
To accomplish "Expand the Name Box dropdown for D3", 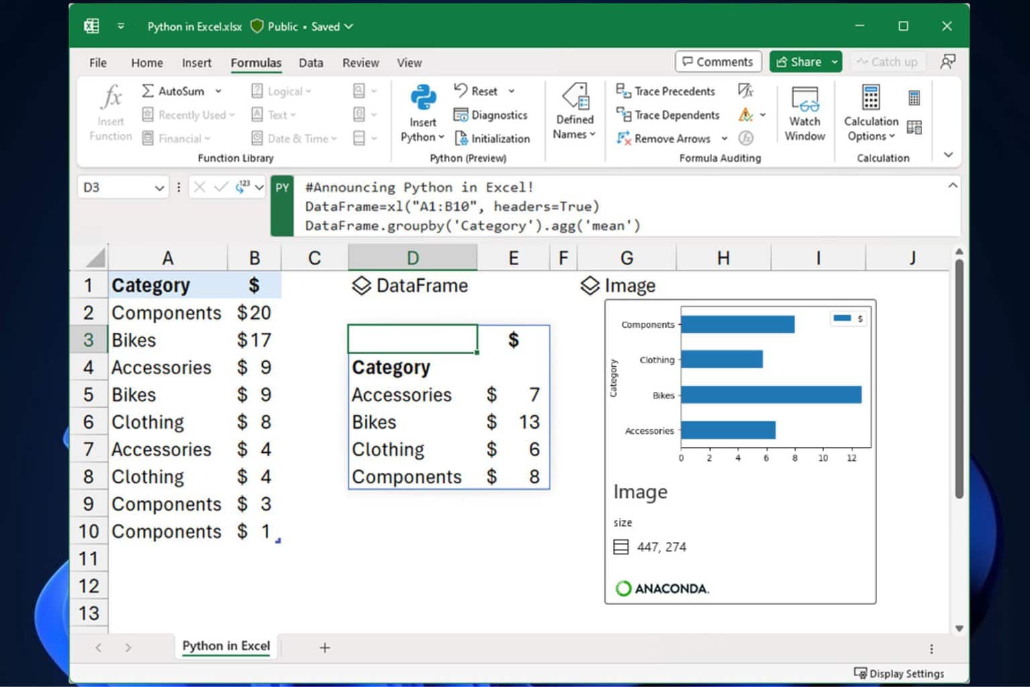I will pyautogui.click(x=160, y=188).
